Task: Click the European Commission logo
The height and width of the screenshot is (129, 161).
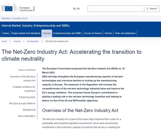Action: (18, 8)
